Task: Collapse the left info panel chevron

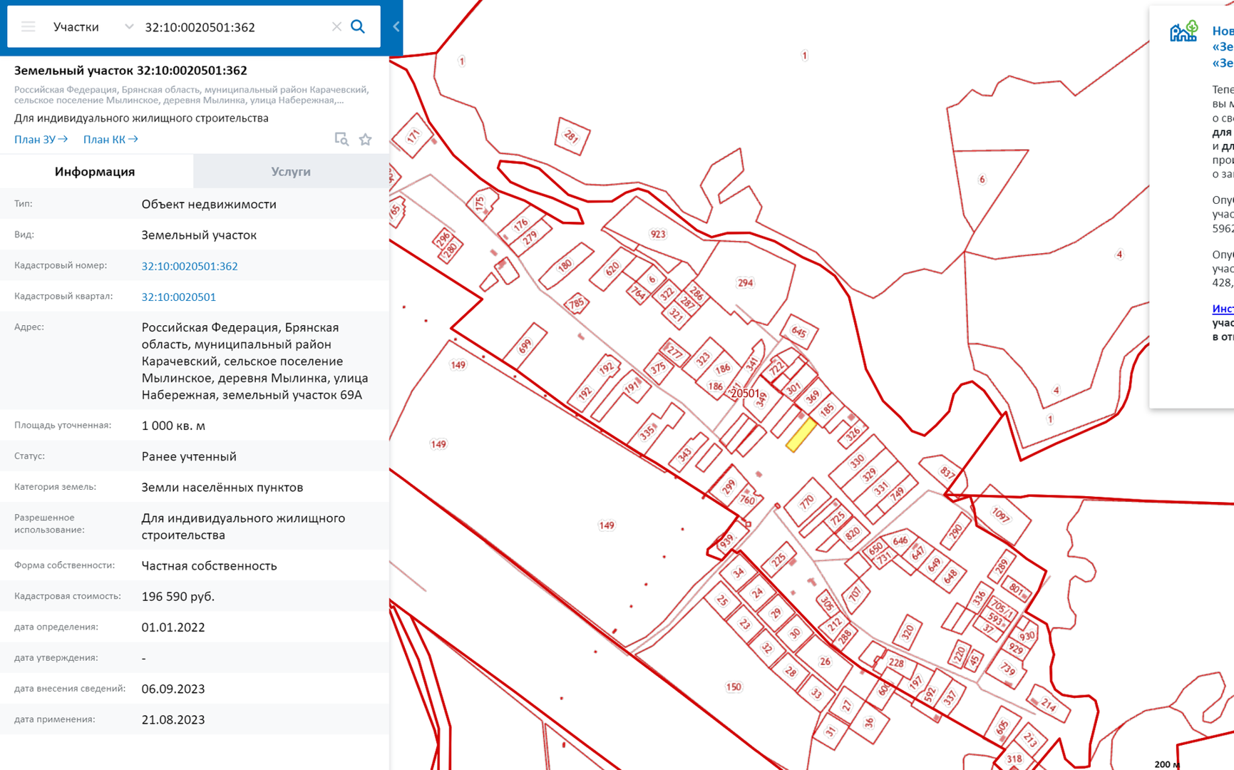Action: point(396,27)
